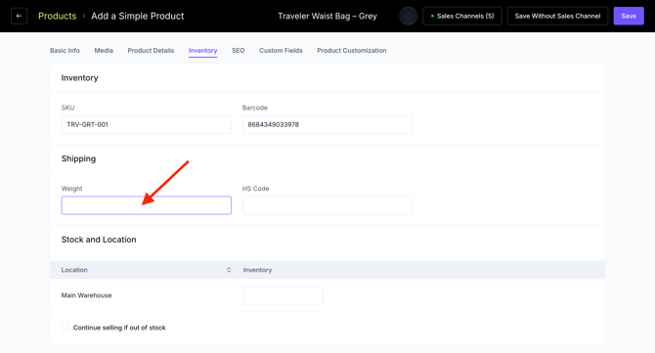Sort the Location column with sort icon
This screenshot has height=353, width=655.
click(229, 270)
